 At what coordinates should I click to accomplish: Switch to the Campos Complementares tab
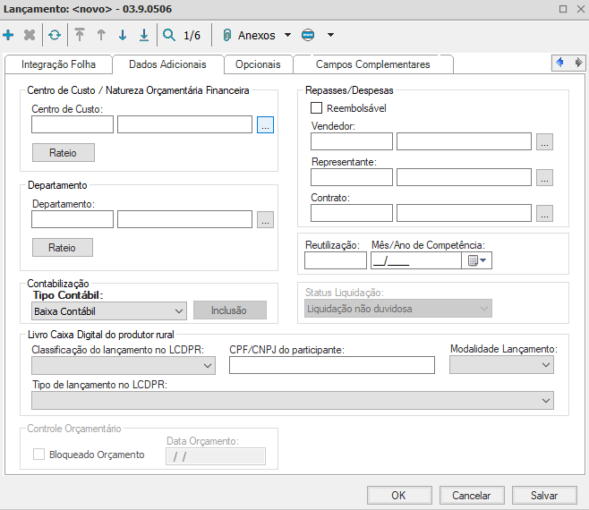(372, 64)
